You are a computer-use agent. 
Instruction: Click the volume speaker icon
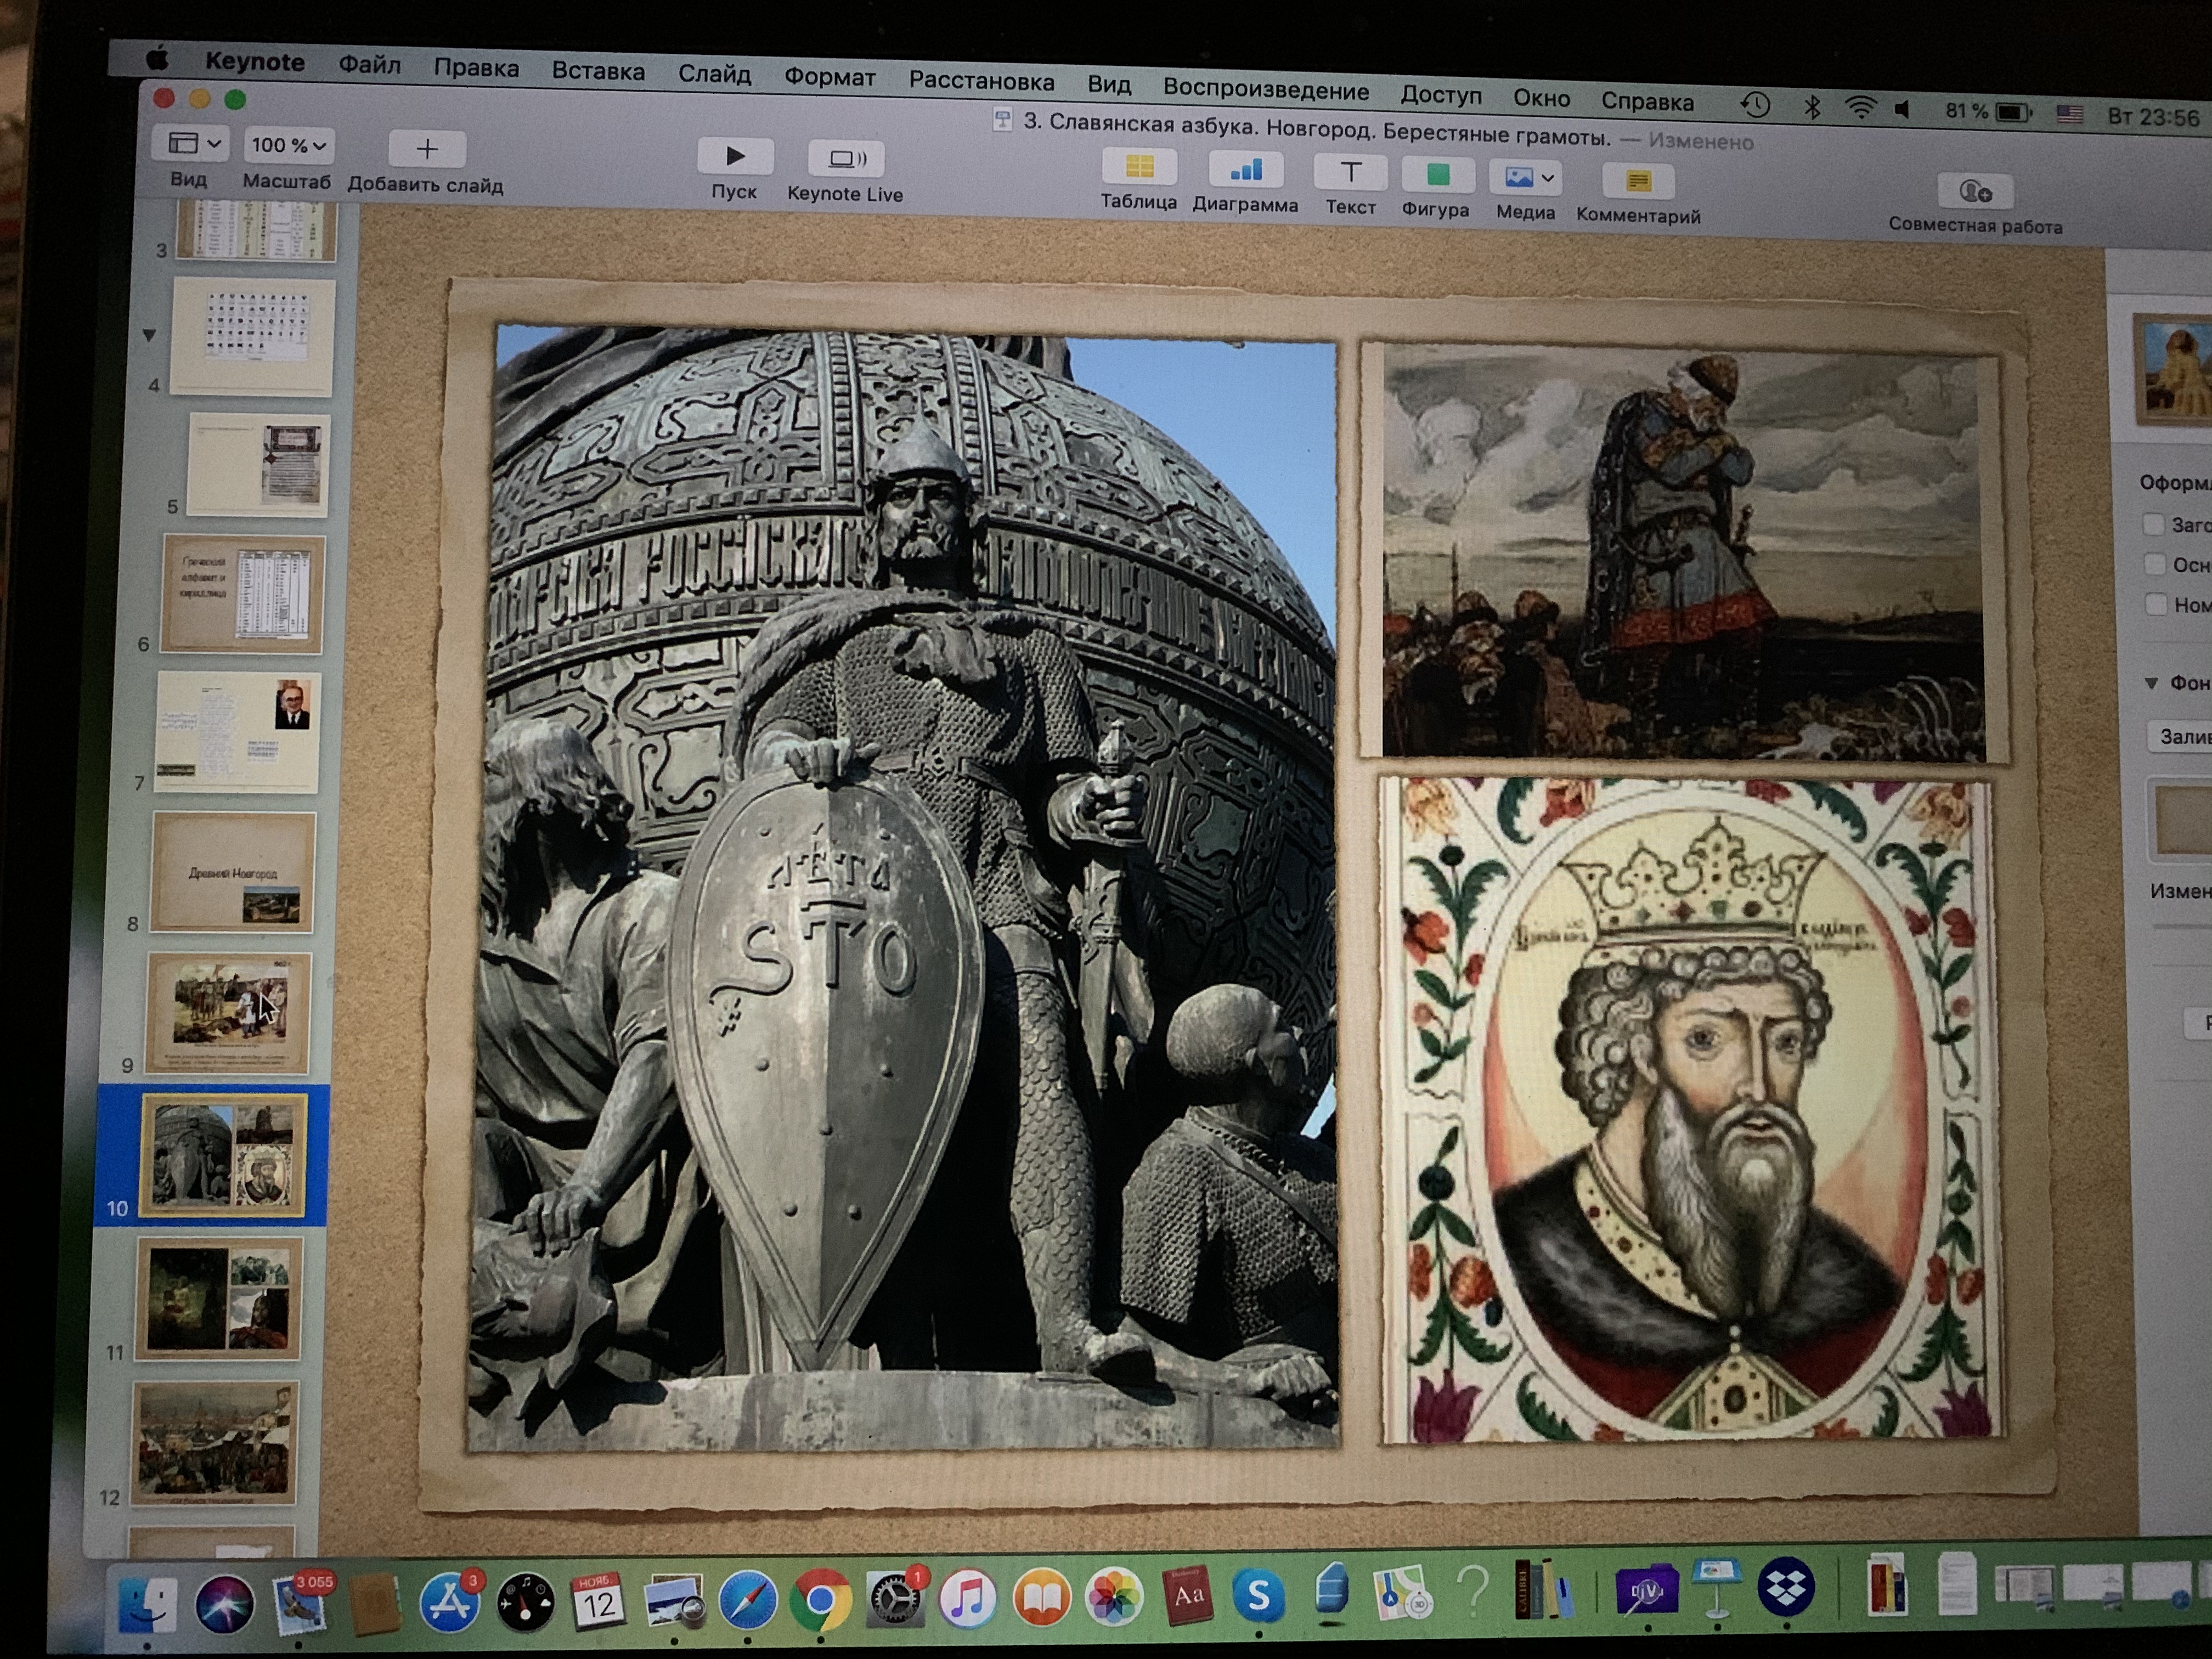(1903, 110)
